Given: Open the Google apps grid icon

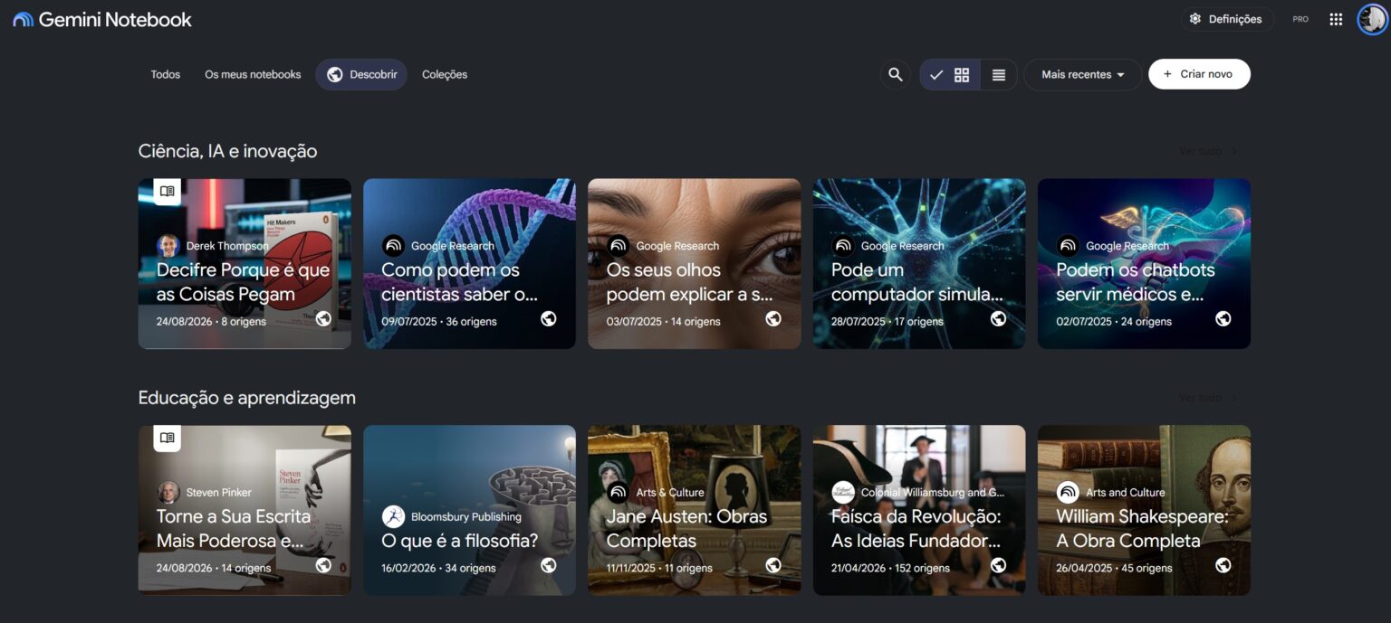Looking at the screenshot, I should coord(1336,19).
